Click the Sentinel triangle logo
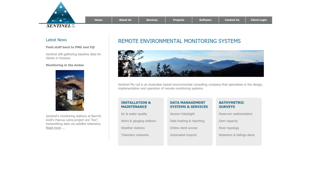The width and height of the screenshot is (311, 194). tap(61, 14)
